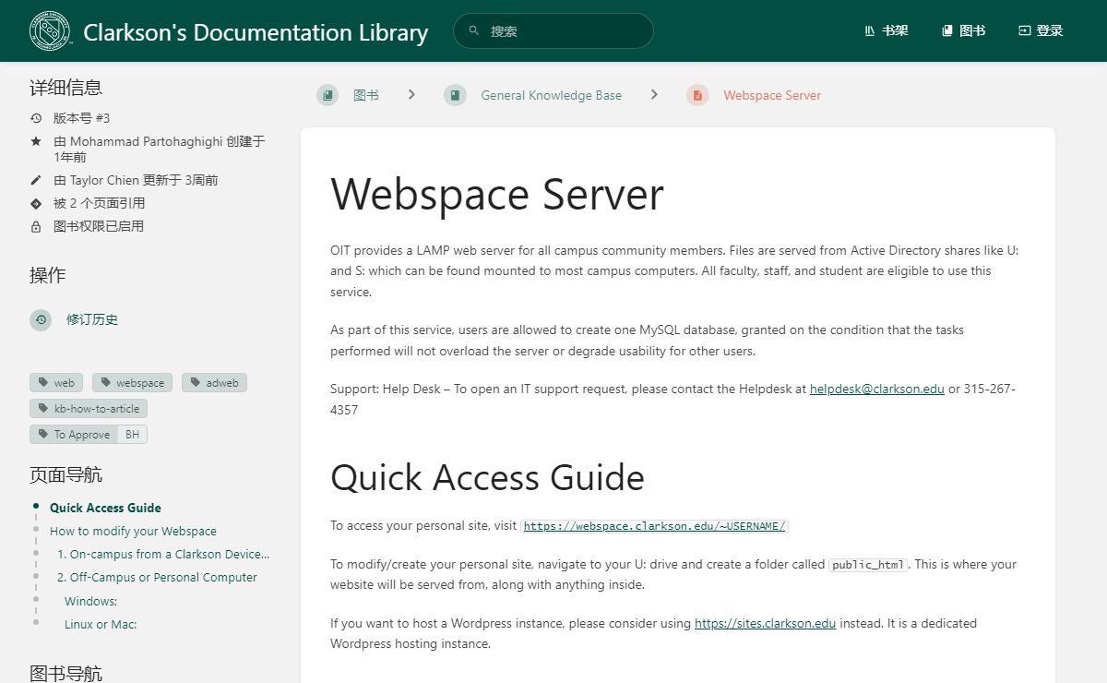The width and height of the screenshot is (1107, 683).
Task: Jump to 1. On-campus from a Clarkson Device
Action: point(163,554)
